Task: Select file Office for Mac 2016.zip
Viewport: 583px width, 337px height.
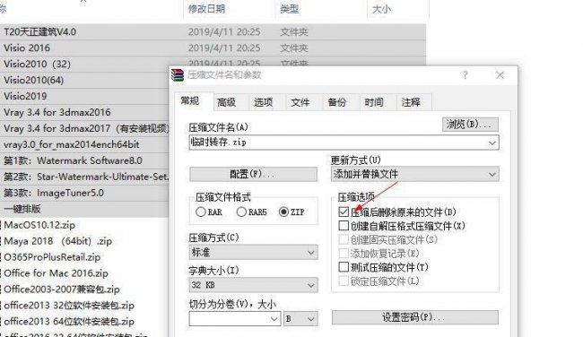Action: coord(57,273)
